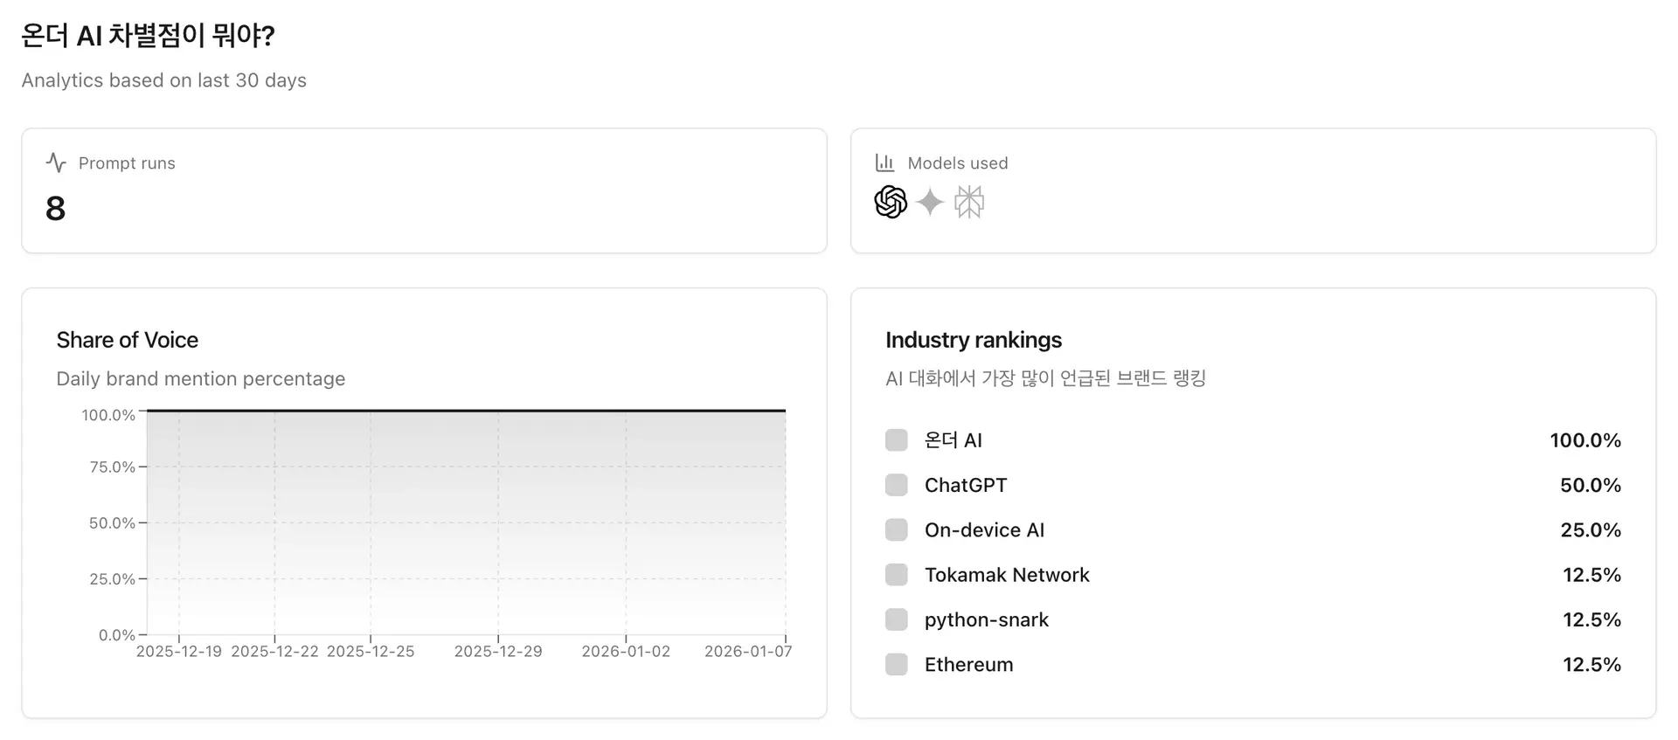Click the AI 대화에서 가장 많이 언급된 브랜드 랭킹 subtitle
Image resolution: width=1678 pixels, height=740 pixels.
click(1046, 378)
